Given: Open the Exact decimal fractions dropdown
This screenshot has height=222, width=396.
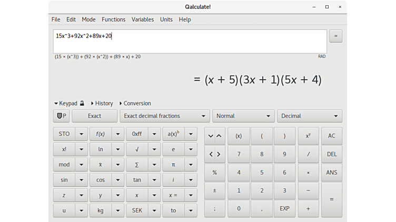Looking at the screenshot, I should pos(165,116).
